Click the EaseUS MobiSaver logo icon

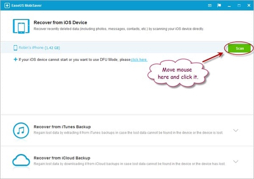click(7, 6)
